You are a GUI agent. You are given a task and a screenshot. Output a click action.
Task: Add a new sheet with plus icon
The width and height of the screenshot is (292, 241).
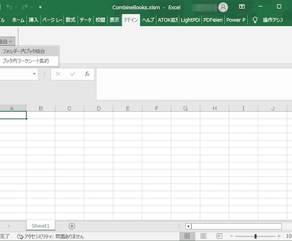72,226
